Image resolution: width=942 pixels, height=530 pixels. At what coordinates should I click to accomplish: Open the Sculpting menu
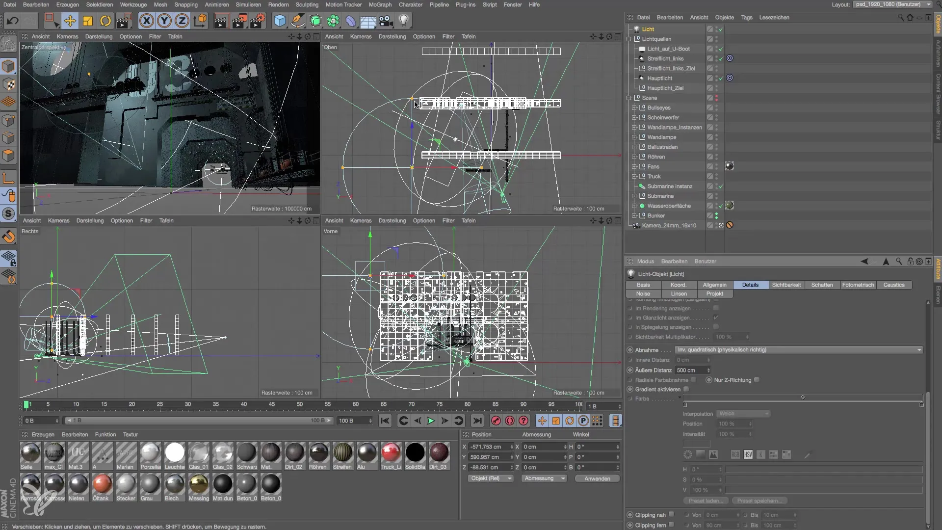tap(307, 4)
